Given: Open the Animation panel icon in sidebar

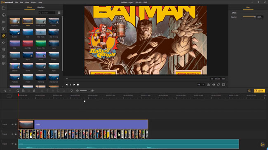Looking at the screenshot, I should [4, 50].
